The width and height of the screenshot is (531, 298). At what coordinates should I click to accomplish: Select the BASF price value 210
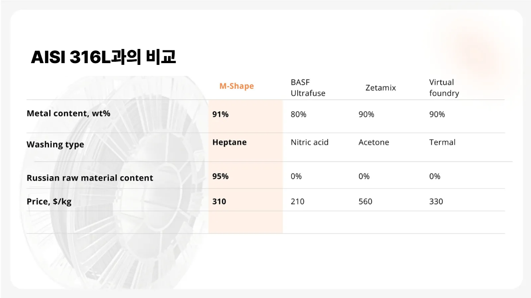298,201
